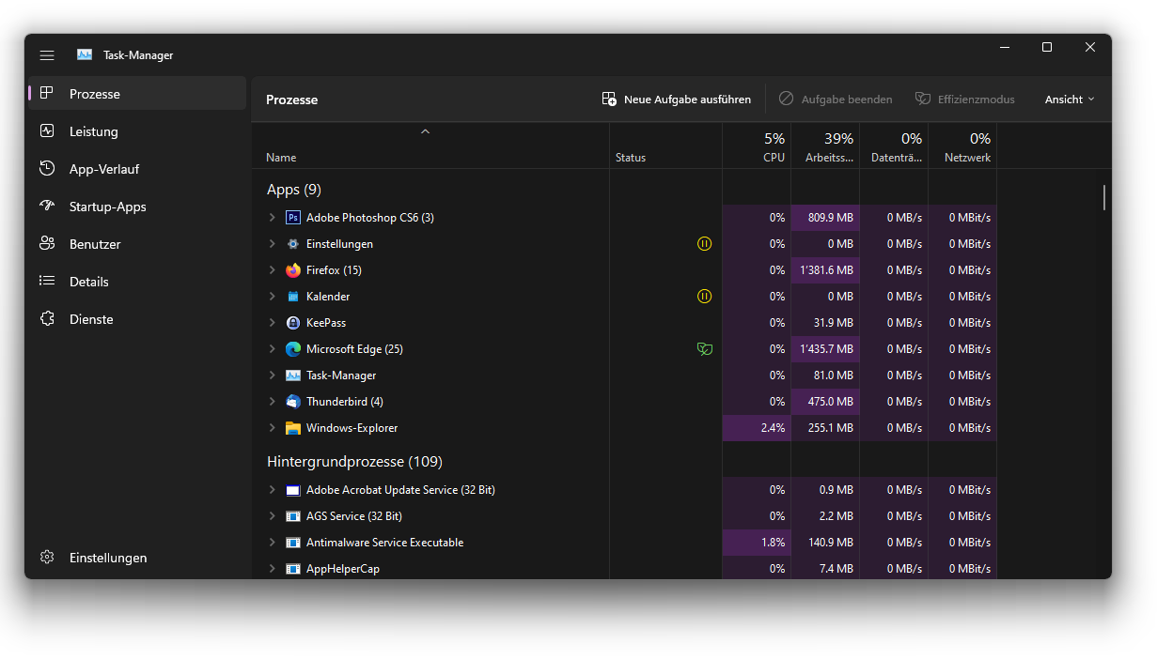Screen dimensions: 1157x659
Task: Click the suspended status icon for Einstellungen
Action: (x=705, y=244)
